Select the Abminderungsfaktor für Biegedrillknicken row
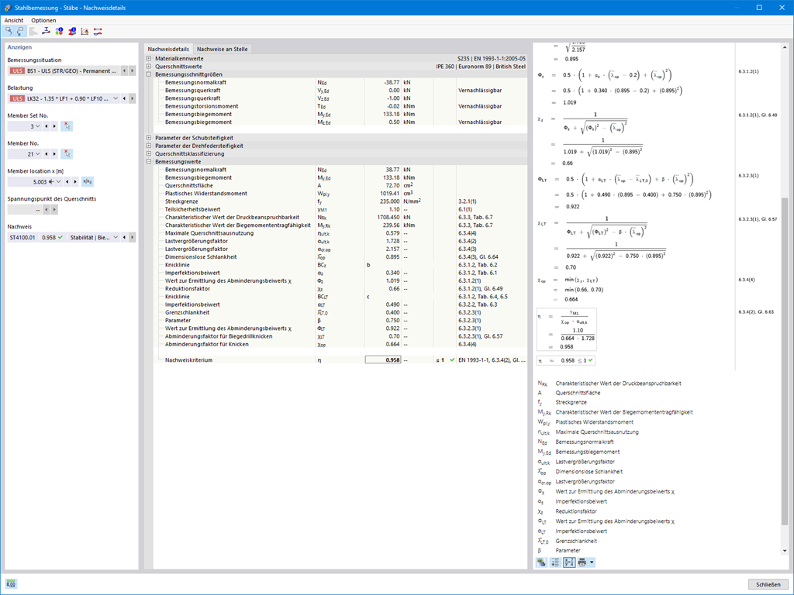Screen dimensions: 794x595 pos(340,336)
